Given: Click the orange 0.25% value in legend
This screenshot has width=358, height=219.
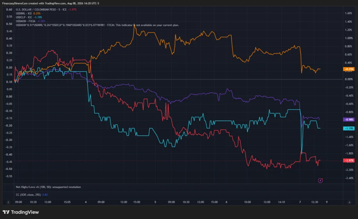Looking at the screenshot, I should point(37,14).
